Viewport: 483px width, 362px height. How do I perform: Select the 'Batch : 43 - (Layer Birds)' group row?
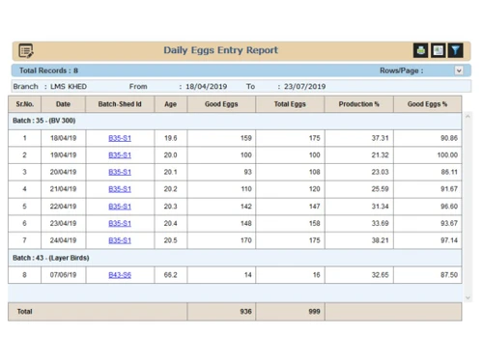(x=235, y=258)
